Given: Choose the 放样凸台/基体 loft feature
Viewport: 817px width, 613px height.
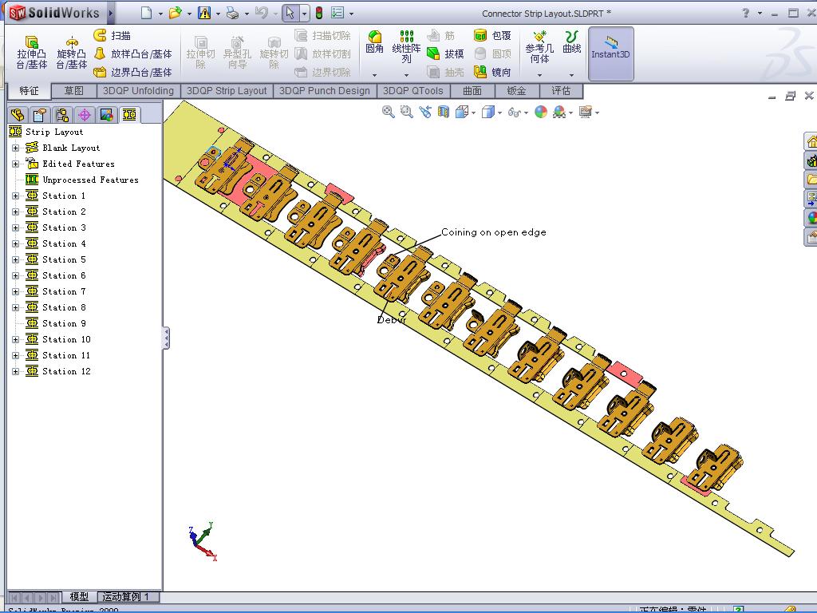Looking at the screenshot, I should click(x=133, y=53).
